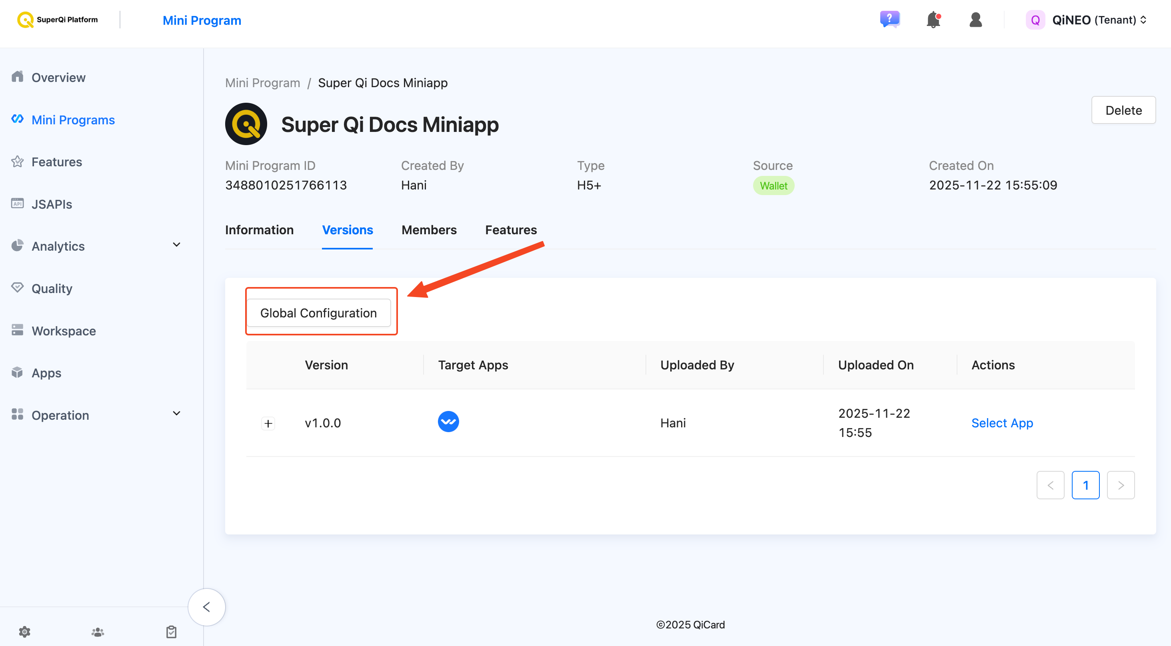Click the Mini Programs sidebar icon
The width and height of the screenshot is (1171, 646).
[x=17, y=119]
